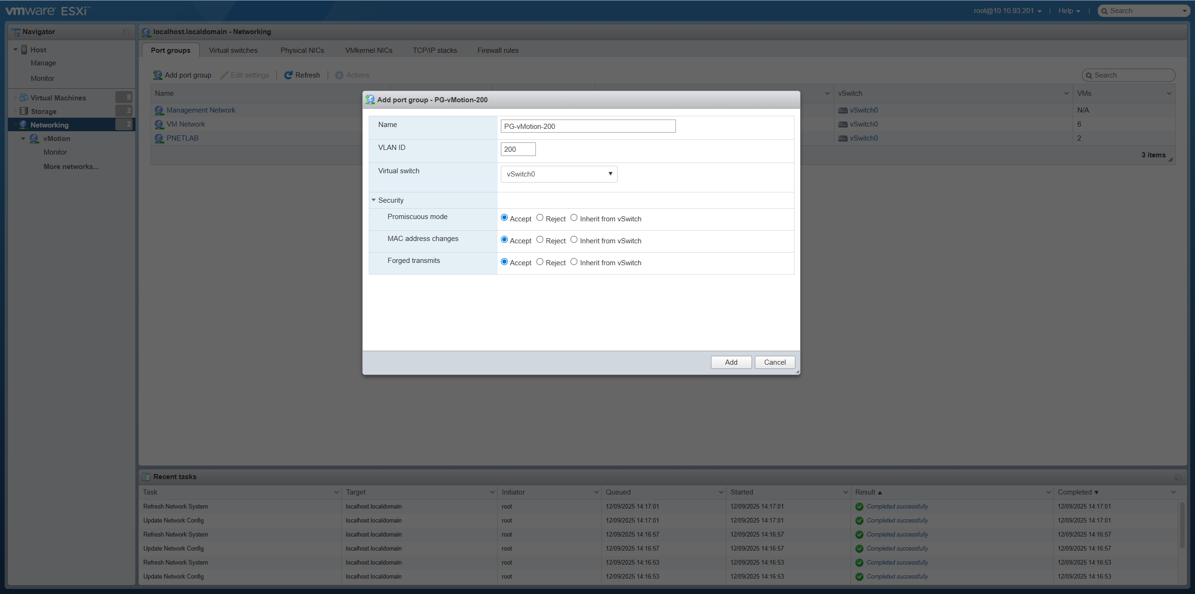Open the Actions gear icon
Image resolution: width=1195 pixels, height=594 pixels.
coord(339,75)
